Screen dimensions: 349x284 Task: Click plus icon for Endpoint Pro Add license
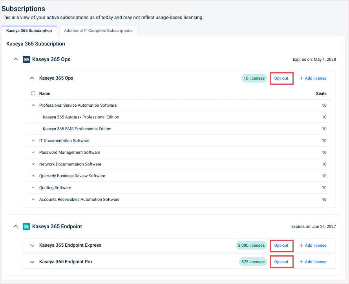click(301, 262)
